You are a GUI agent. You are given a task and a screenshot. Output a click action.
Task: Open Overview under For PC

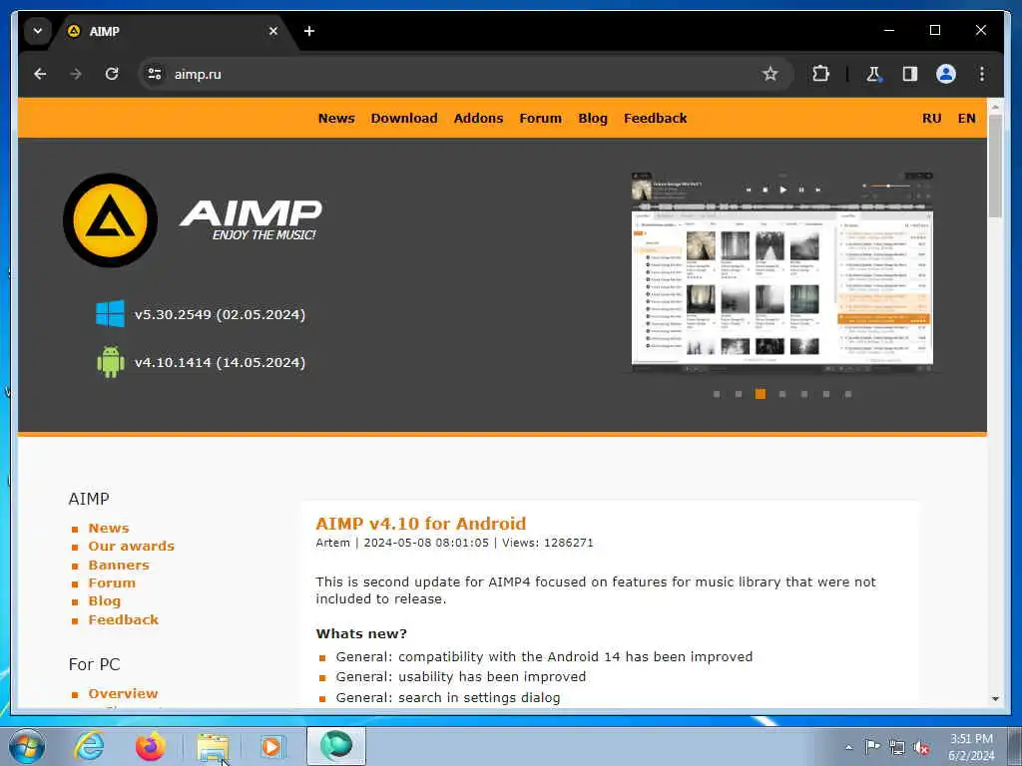click(x=123, y=694)
